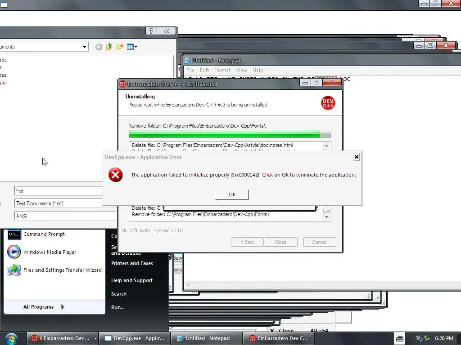Open the Format menu in Notepad
This screenshot has width=461, height=345.
point(222,70)
